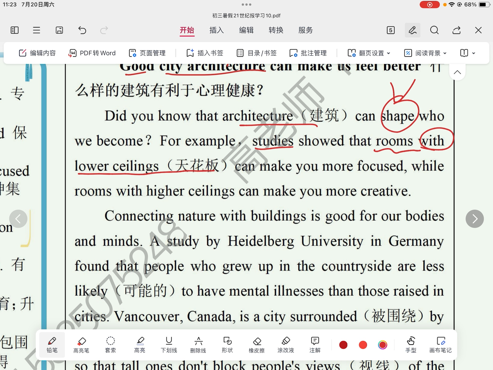Select the 高亮笔 highlighter pen tool
This screenshot has height=370, width=493.
(81, 345)
